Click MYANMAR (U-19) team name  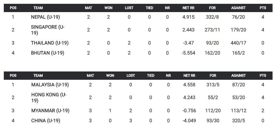coord(50,110)
